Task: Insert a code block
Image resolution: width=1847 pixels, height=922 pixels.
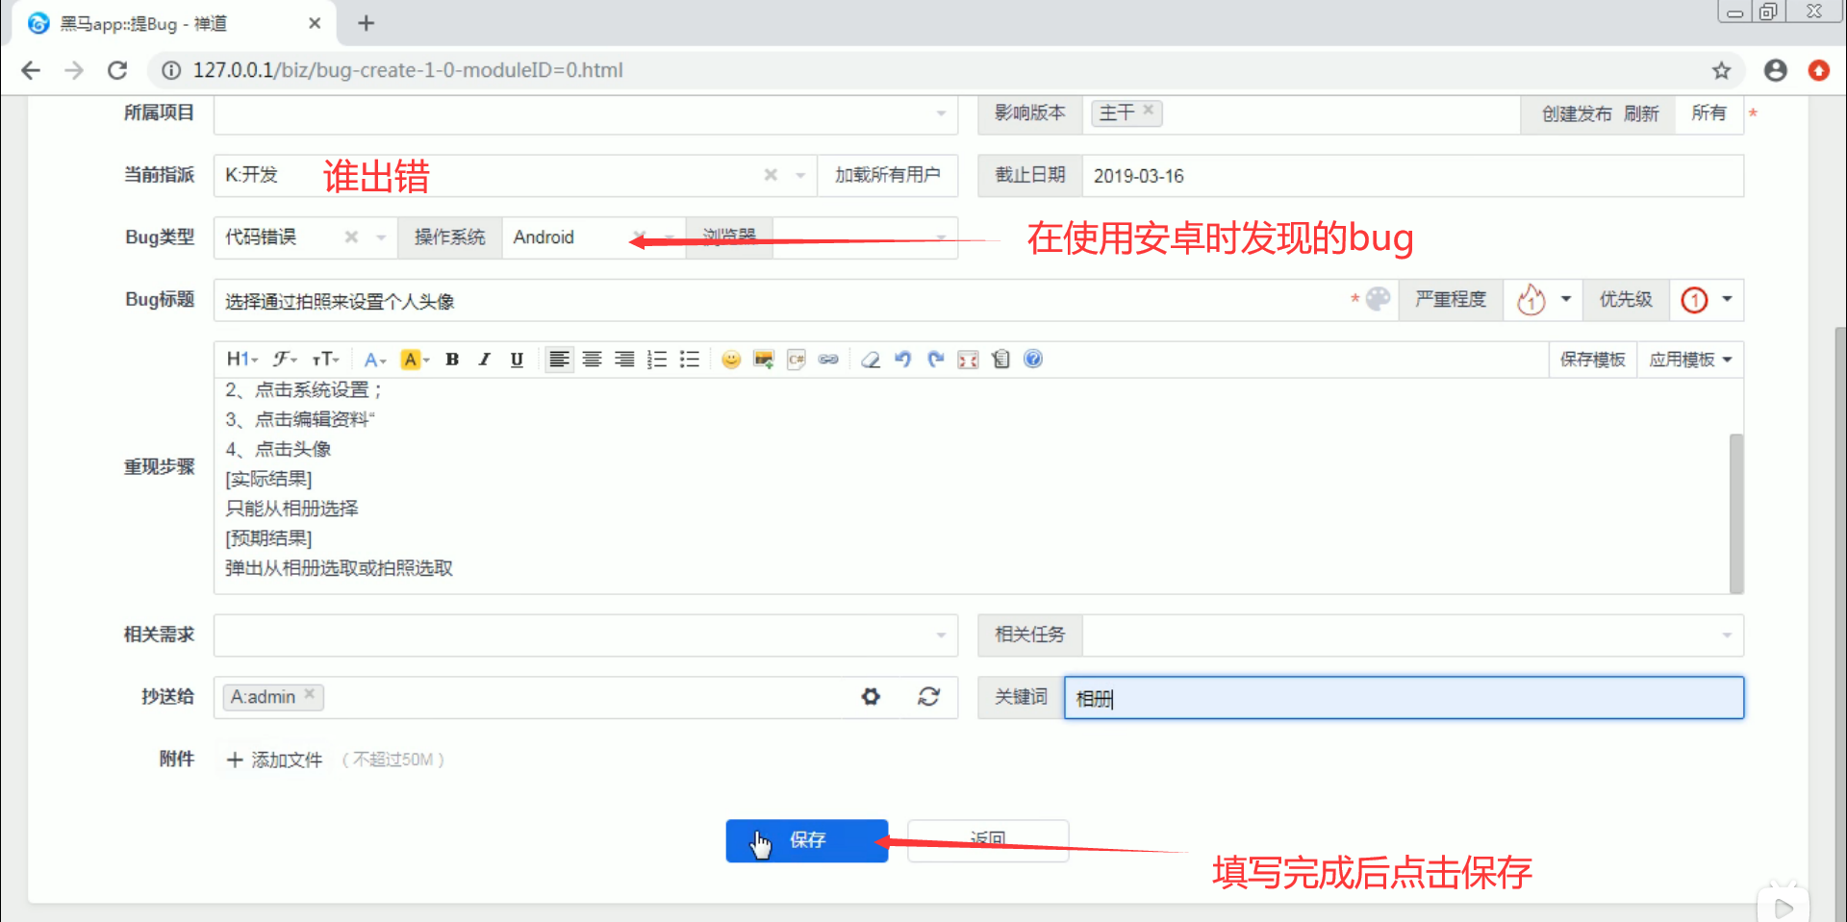Action: [797, 360]
